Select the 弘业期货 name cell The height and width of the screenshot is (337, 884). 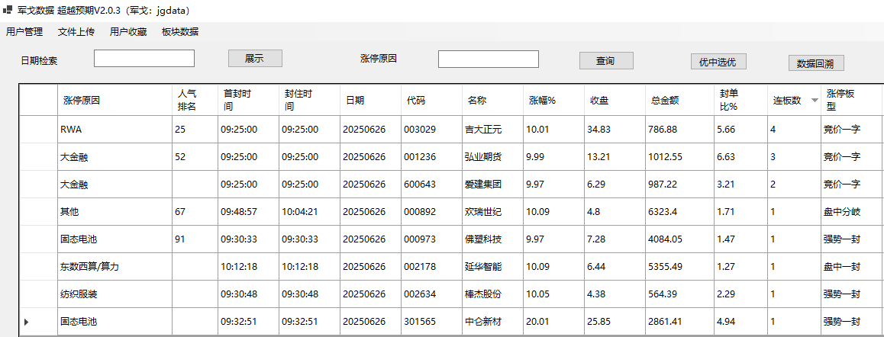(492, 156)
